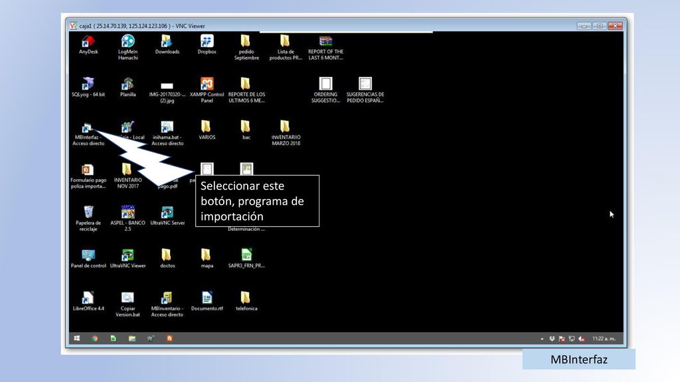Select the MBInterfaz - Acceso directo shortcut
Viewport: 680px width, 382px height.
coord(88,134)
